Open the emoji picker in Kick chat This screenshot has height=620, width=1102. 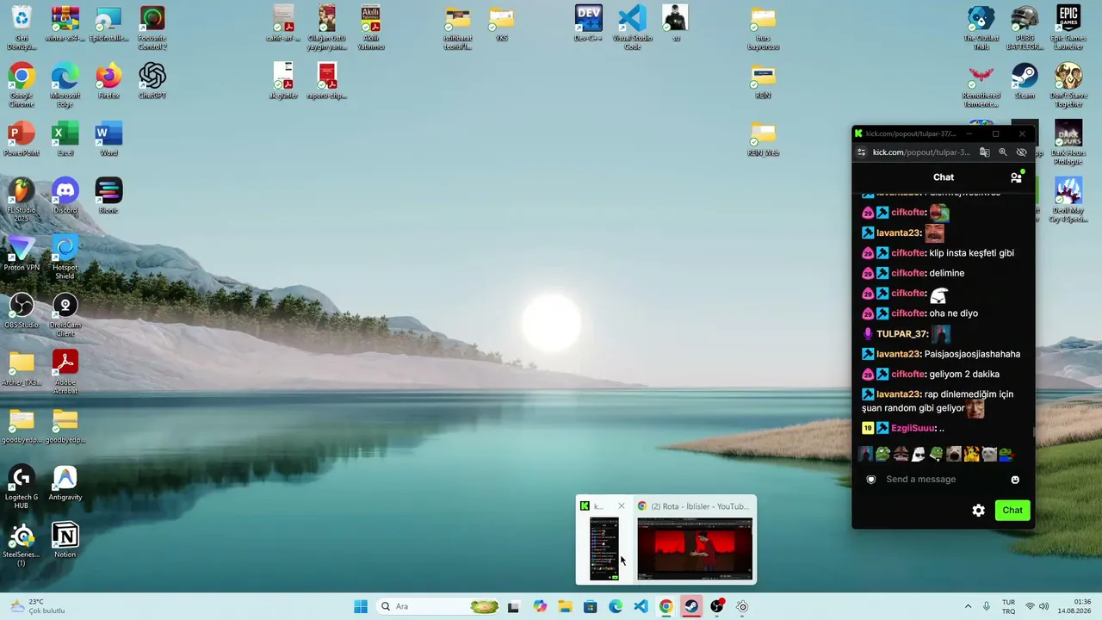click(x=1015, y=480)
